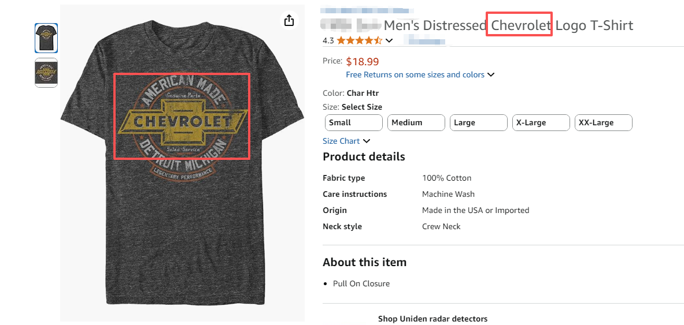Click the main Chevrolet T-shirt image
This screenshot has height=325, width=684.
click(182, 173)
